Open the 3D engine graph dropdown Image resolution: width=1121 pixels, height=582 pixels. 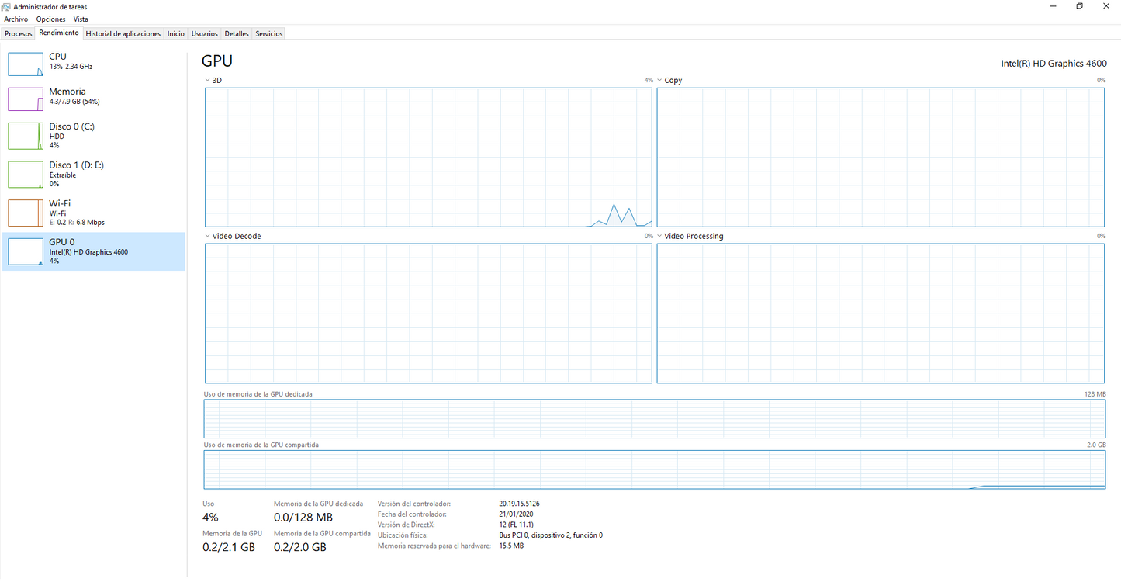(208, 81)
